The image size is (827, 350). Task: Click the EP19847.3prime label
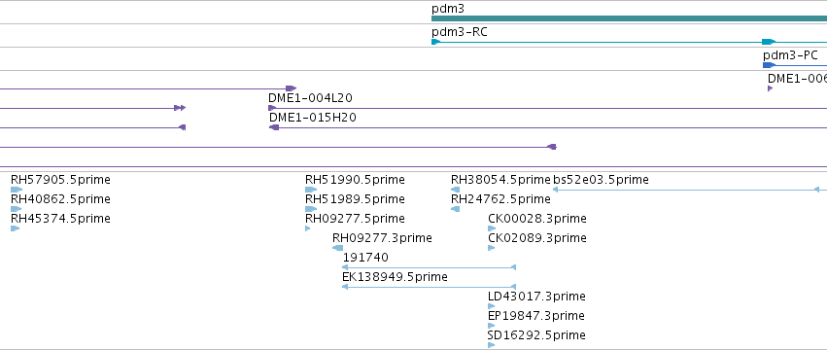point(535,316)
